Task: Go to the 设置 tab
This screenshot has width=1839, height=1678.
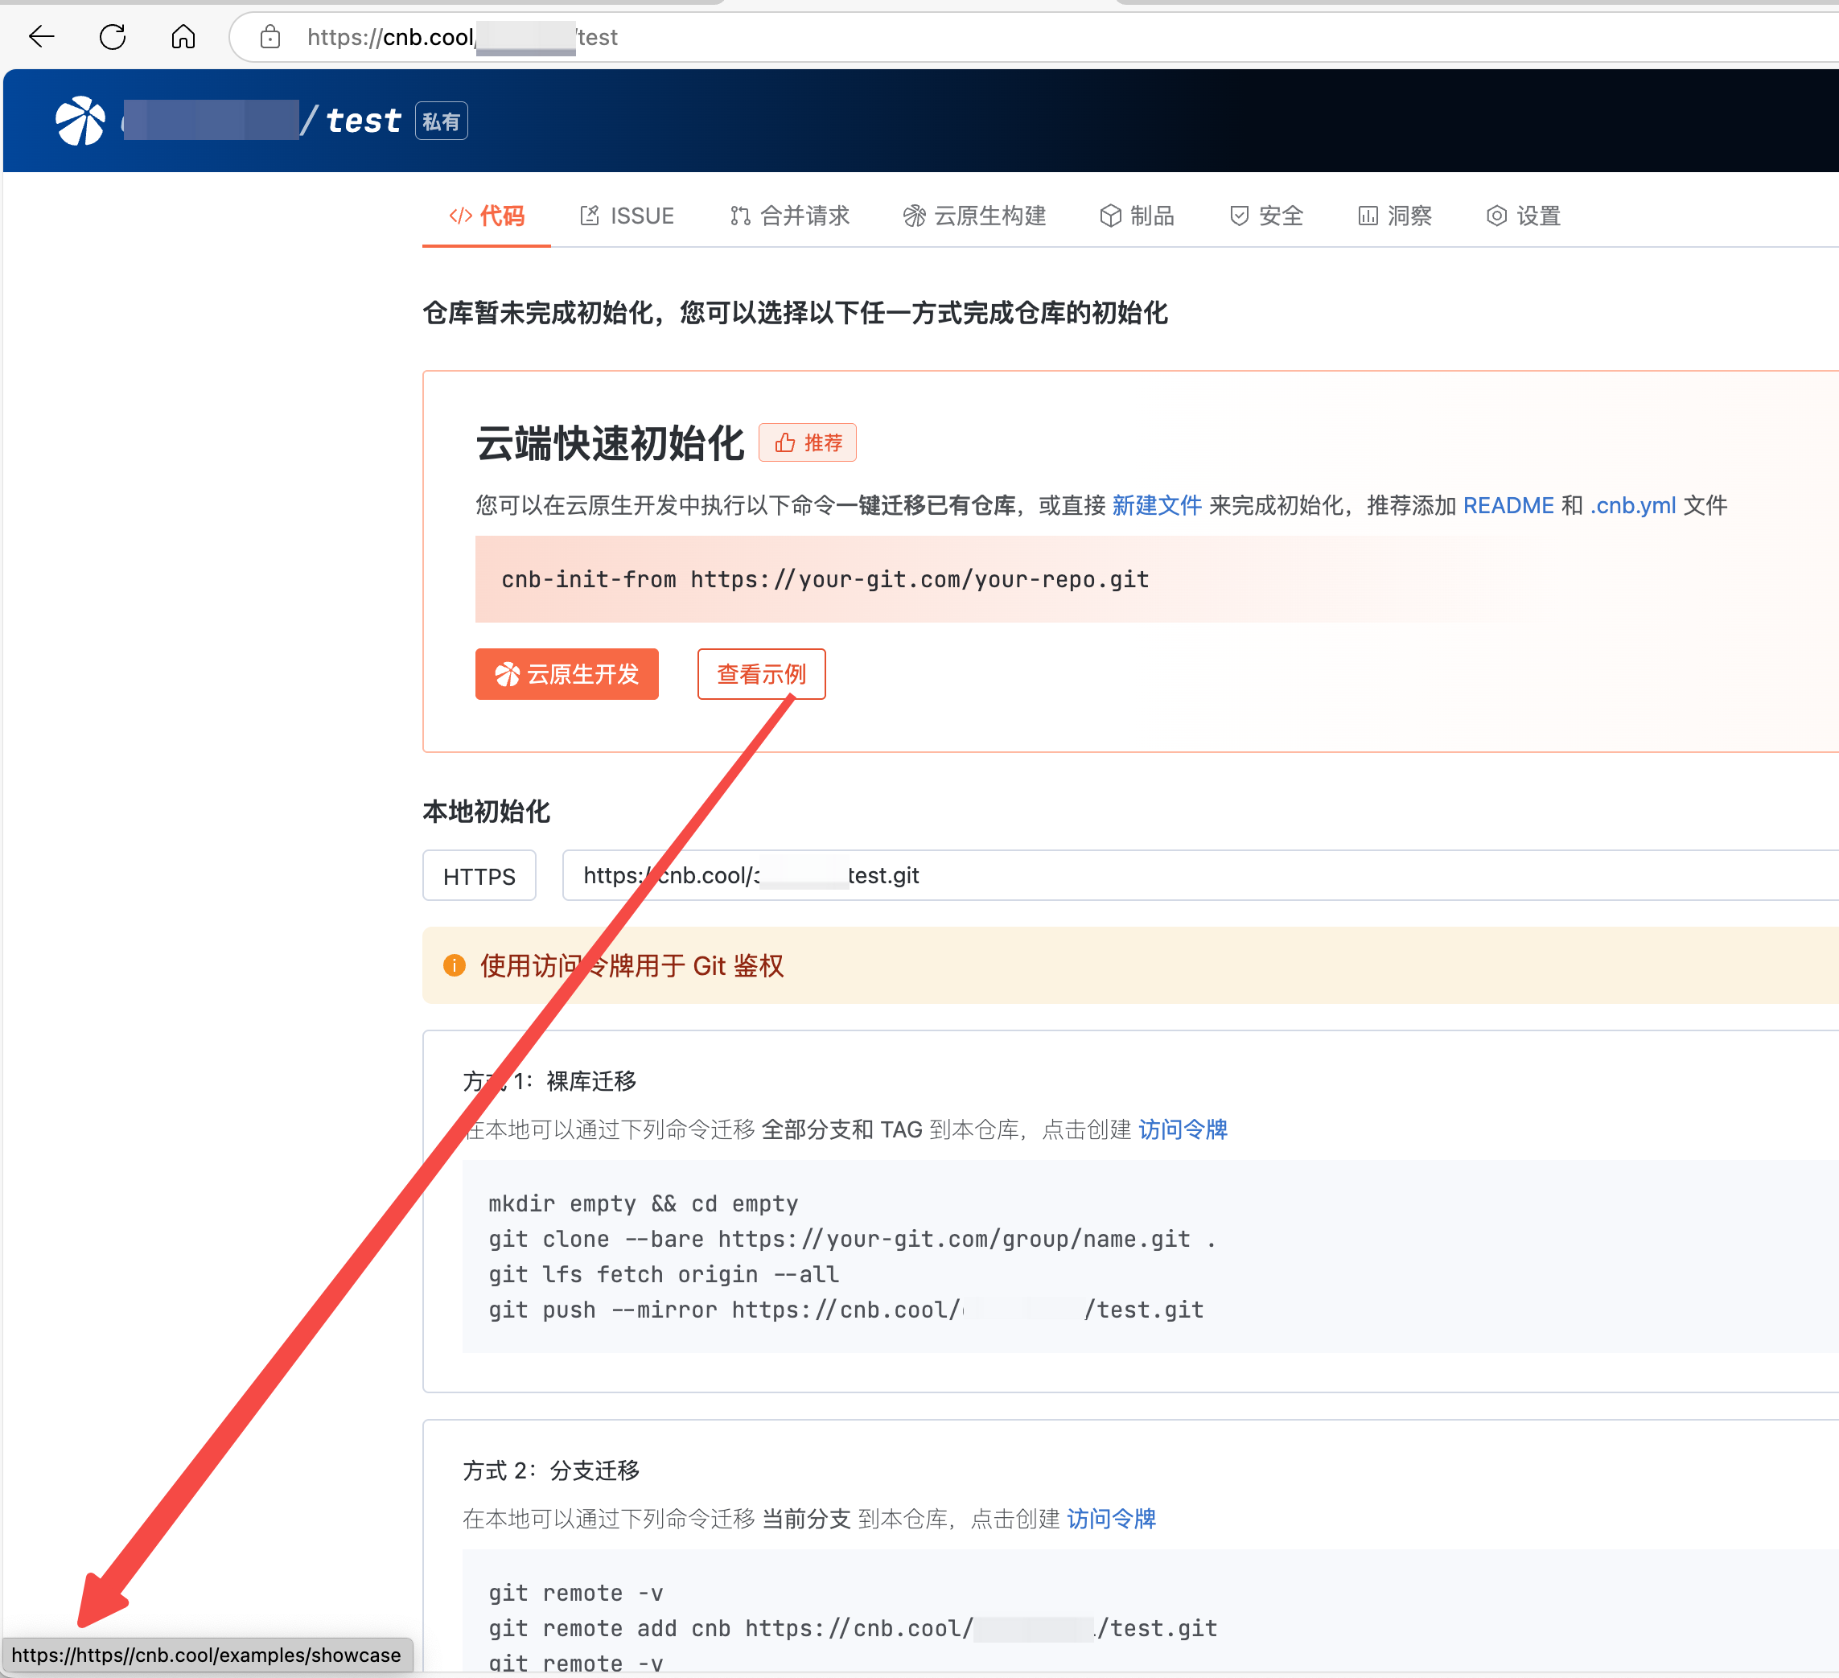Action: [1524, 216]
